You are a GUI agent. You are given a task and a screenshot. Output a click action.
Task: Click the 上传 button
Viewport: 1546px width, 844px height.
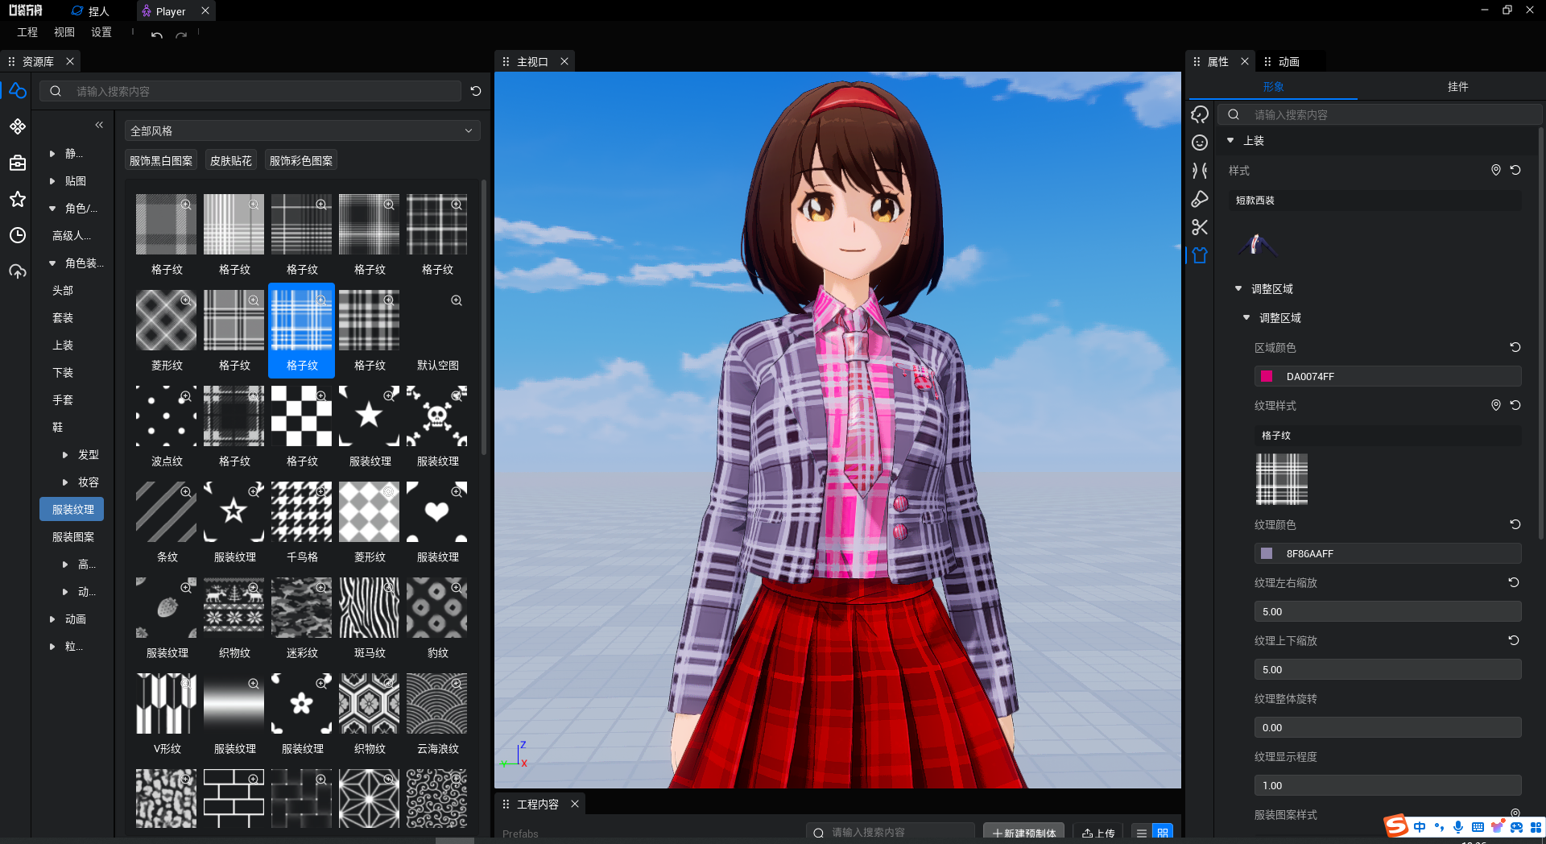click(x=1098, y=833)
